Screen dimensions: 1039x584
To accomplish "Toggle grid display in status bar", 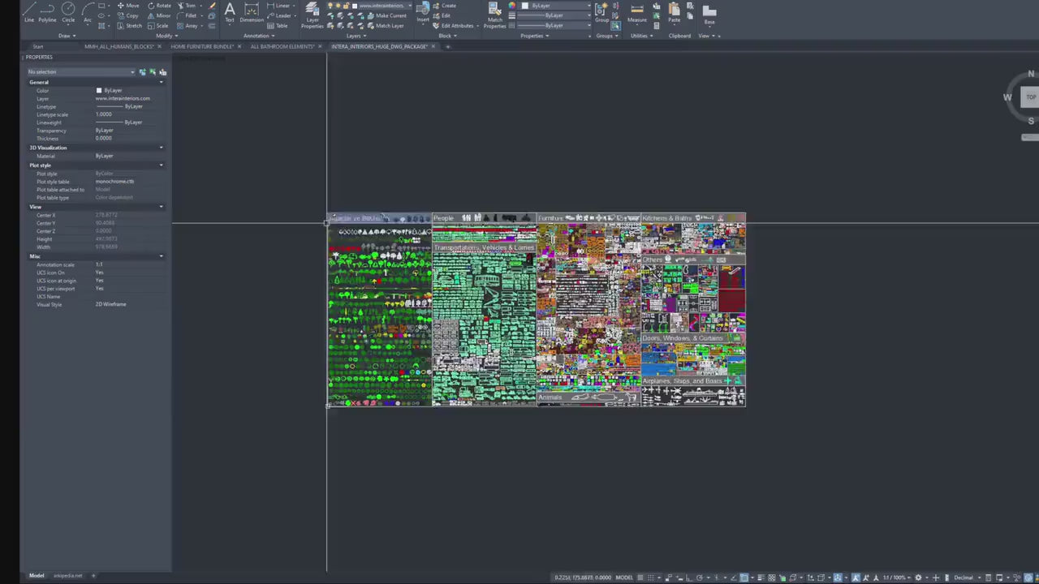I will coord(640,578).
